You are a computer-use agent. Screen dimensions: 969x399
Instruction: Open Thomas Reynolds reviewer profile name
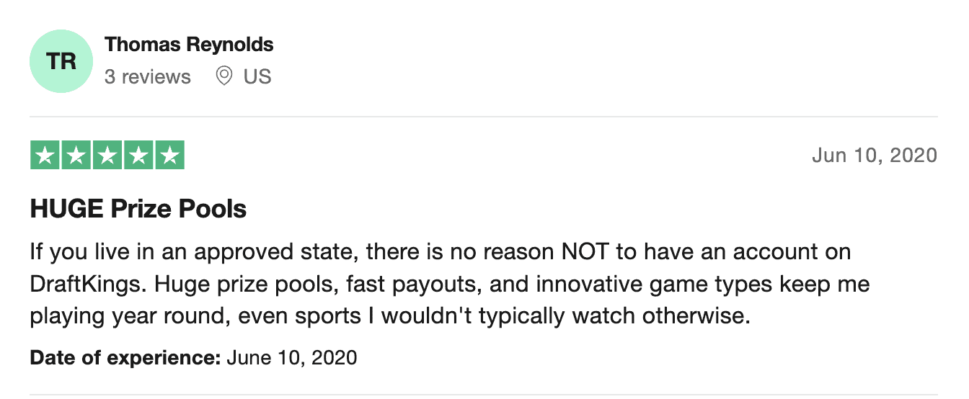(x=189, y=44)
